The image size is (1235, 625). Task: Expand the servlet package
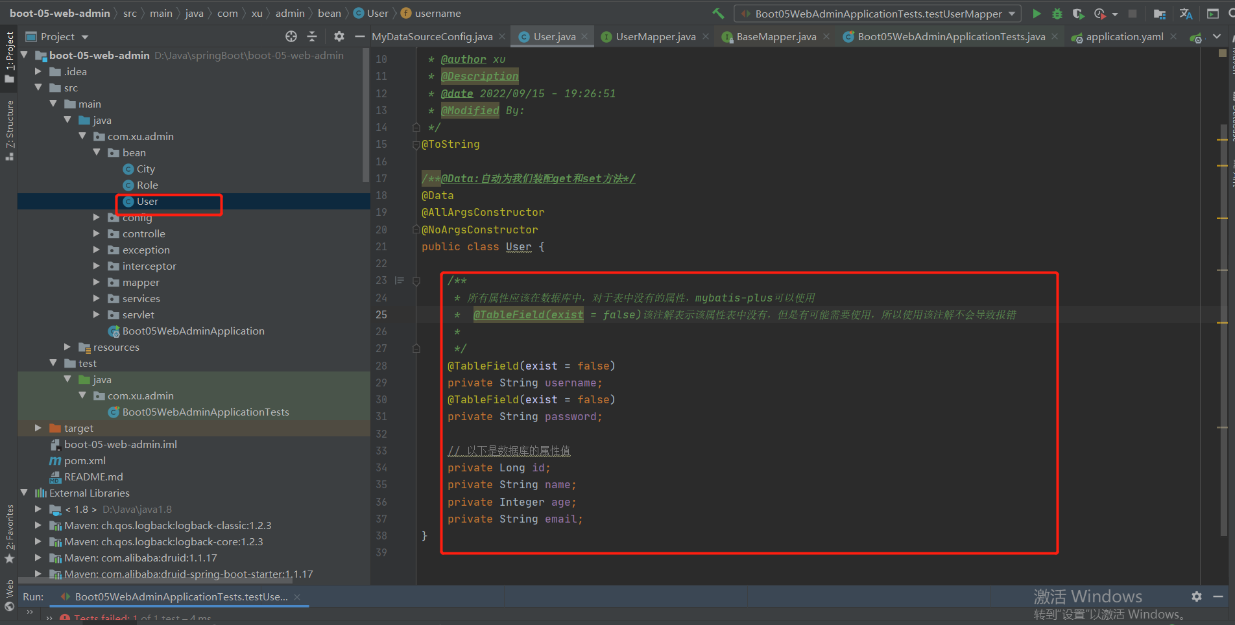pos(97,314)
